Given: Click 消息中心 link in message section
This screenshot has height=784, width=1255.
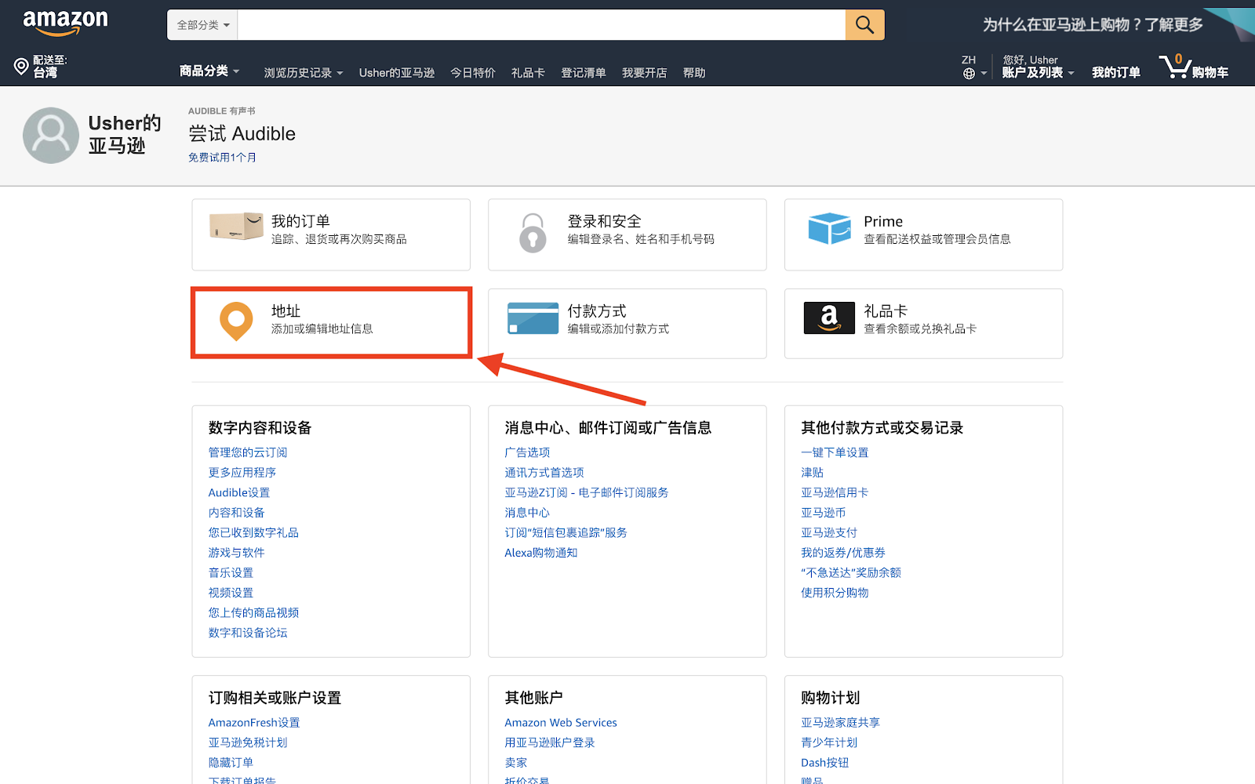Looking at the screenshot, I should pyautogui.click(x=527, y=513).
